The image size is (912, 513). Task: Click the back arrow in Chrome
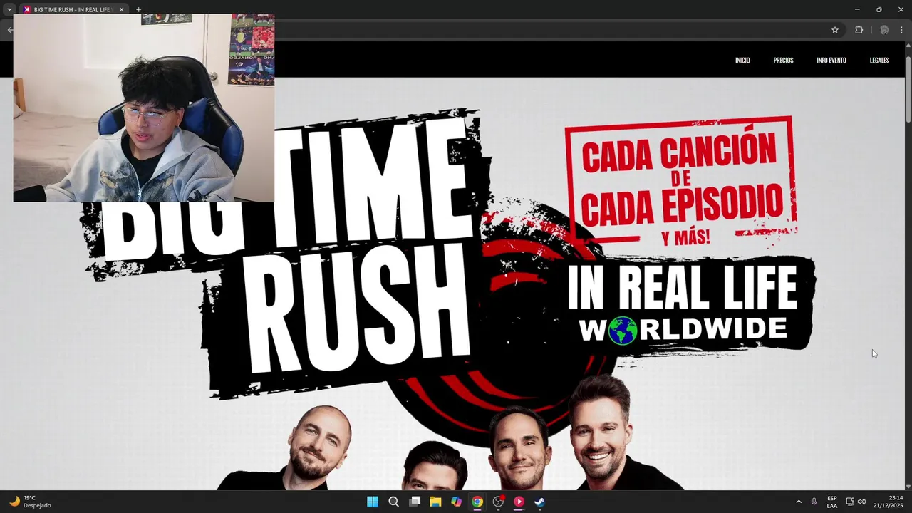tap(9, 30)
